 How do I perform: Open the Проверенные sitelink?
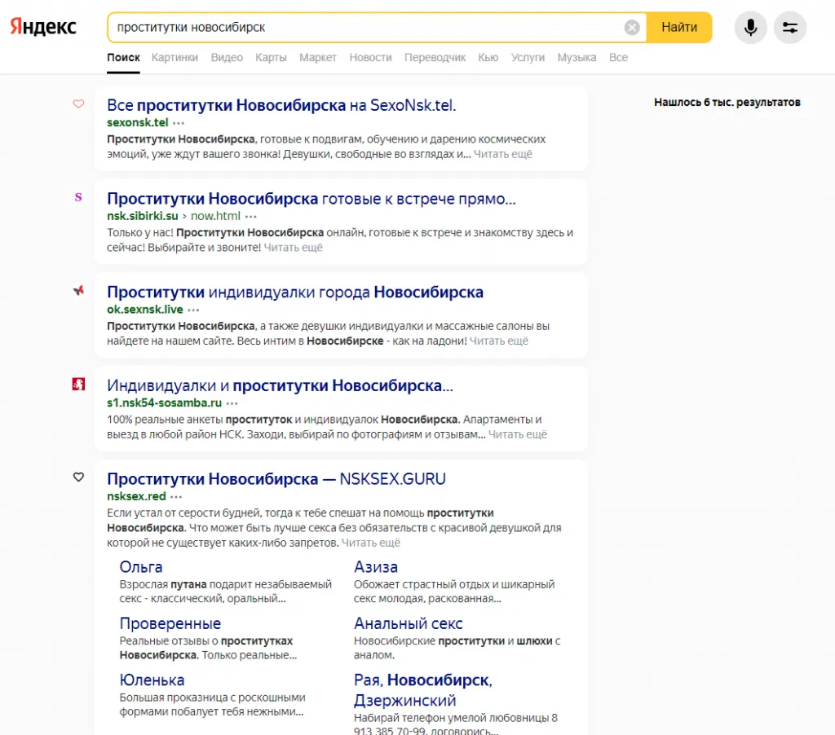[170, 623]
